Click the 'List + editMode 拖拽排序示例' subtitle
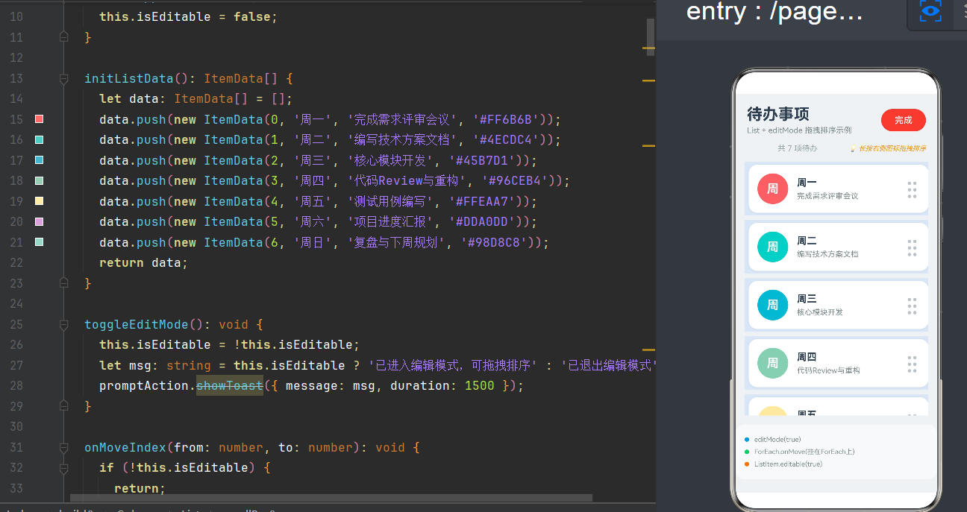 click(x=799, y=130)
